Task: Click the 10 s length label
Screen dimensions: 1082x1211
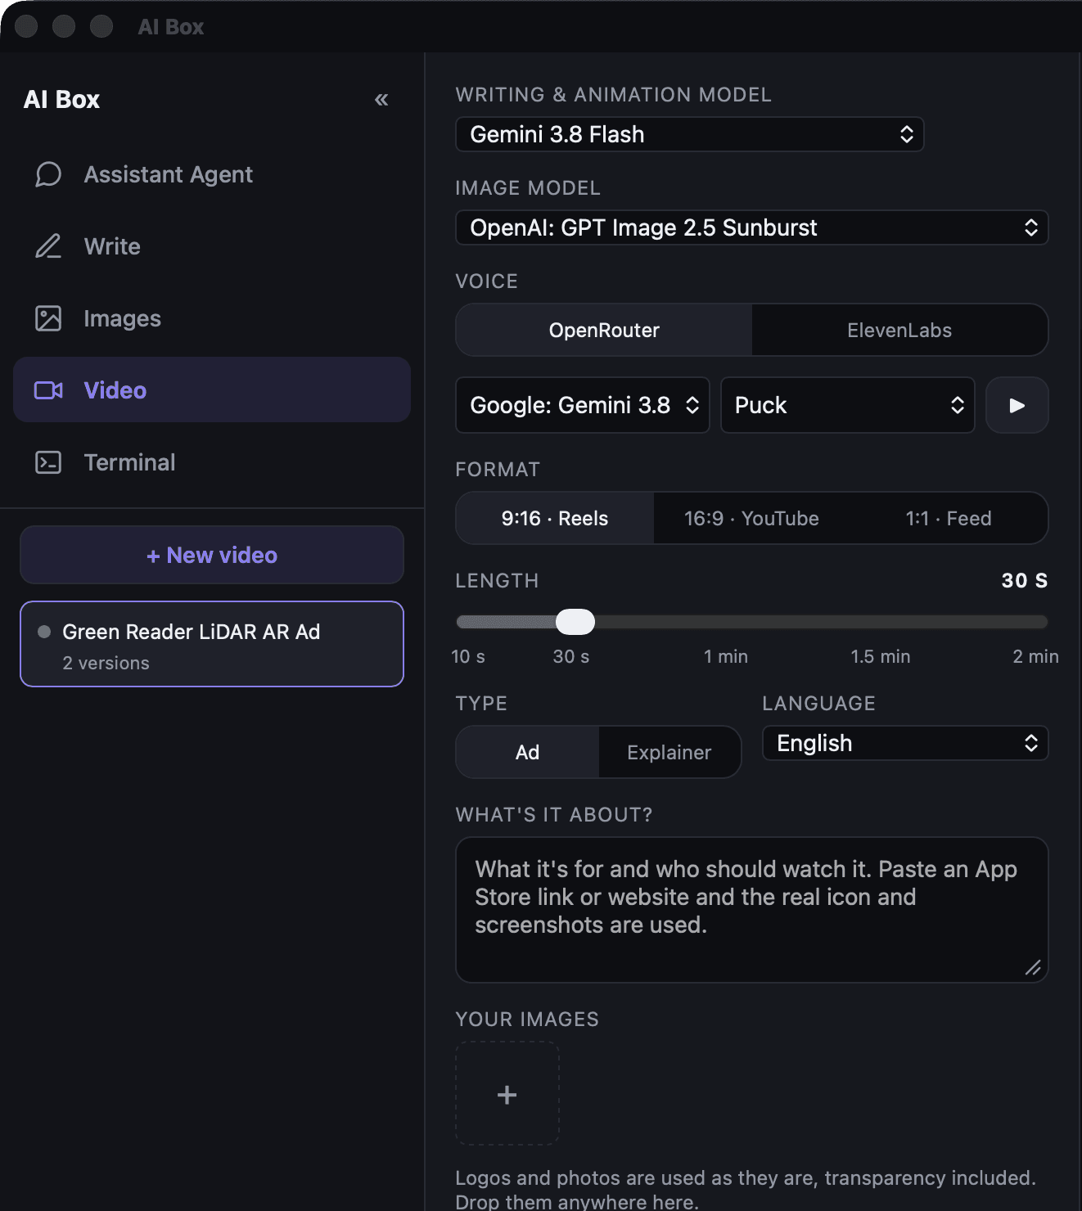Action: click(x=468, y=656)
